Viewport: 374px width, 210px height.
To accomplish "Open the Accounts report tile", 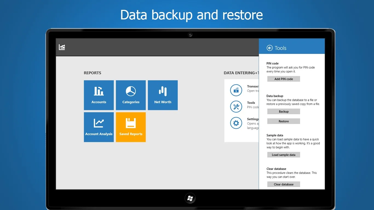I will click(x=99, y=95).
